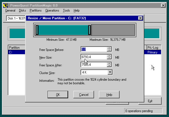Decrease Free Space Before with down arrow
The height and width of the screenshot is (117, 169).
(x=109, y=50)
